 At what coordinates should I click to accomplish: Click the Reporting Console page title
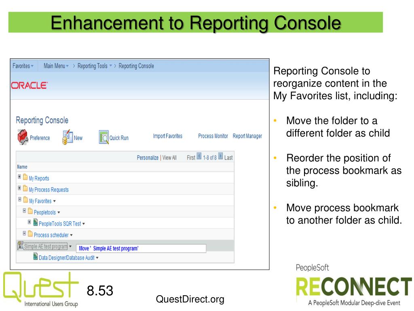[x=42, y=120]
